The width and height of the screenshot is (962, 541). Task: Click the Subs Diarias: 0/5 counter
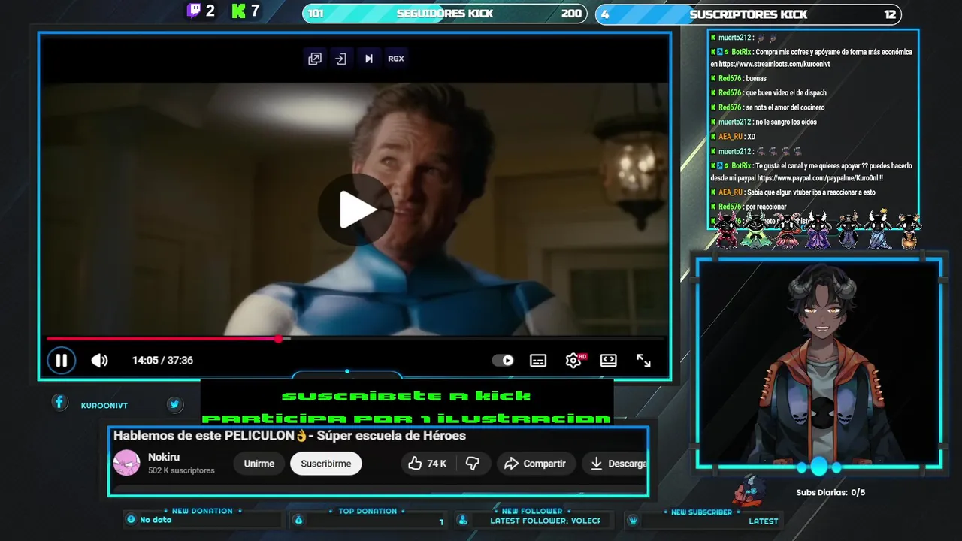click(x=830, y=493)
